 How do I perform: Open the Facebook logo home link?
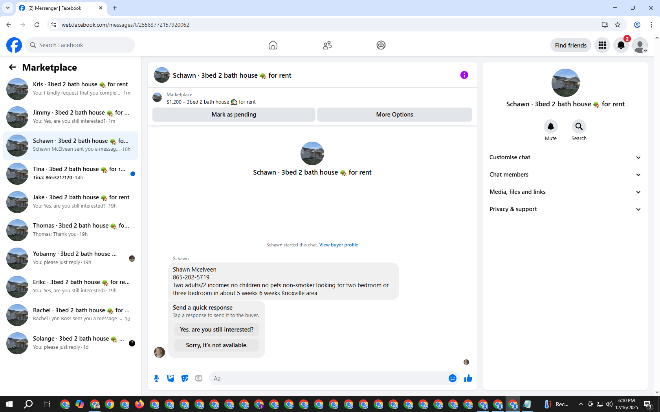point(14,45)
